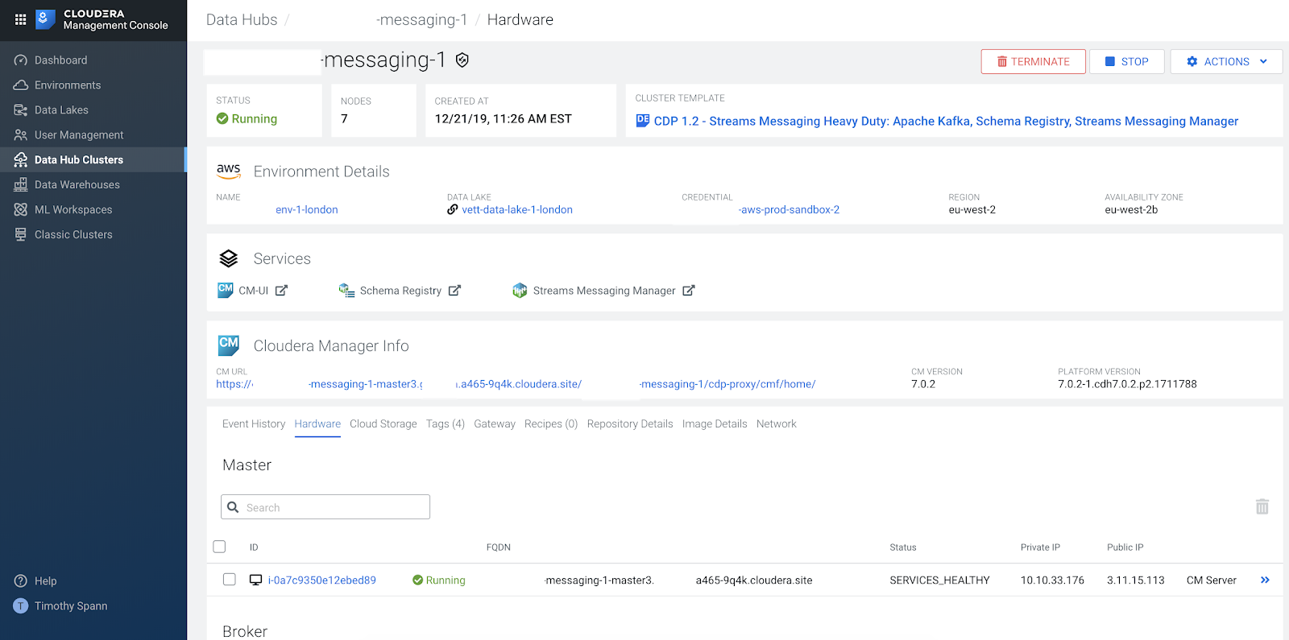Click the Help question mark icon
The image size is (1289, 640).
[x=21, y=581]
